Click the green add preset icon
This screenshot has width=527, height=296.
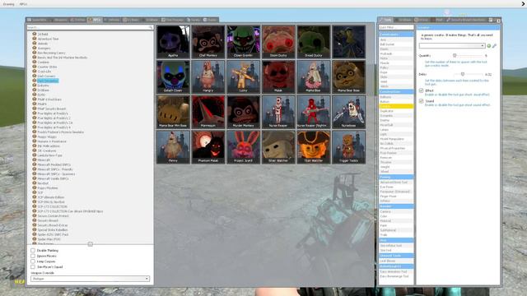(x=489, y=46)
